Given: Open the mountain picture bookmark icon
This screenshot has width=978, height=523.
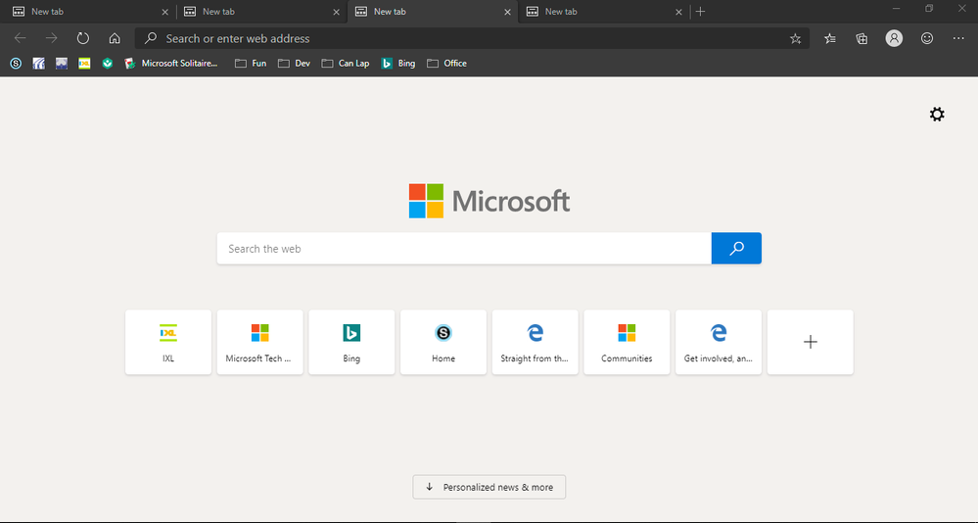Looking at the screenshot, I should 61,63.
